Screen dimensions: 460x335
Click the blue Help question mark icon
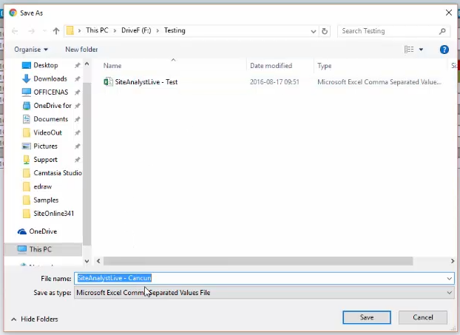tap(444, 50)
